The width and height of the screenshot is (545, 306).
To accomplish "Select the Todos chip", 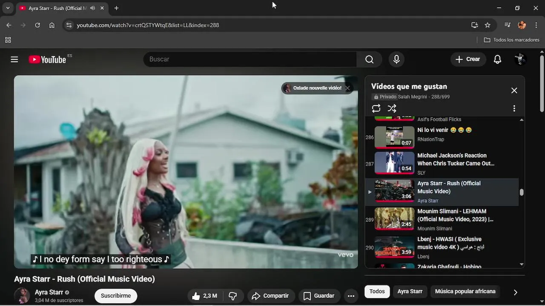I will click(377, 292).
